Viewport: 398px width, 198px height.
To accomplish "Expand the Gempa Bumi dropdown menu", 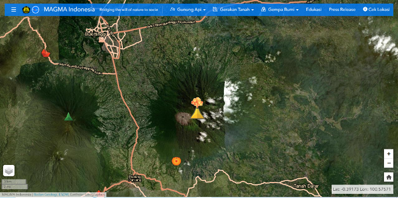I will point(280,10).
